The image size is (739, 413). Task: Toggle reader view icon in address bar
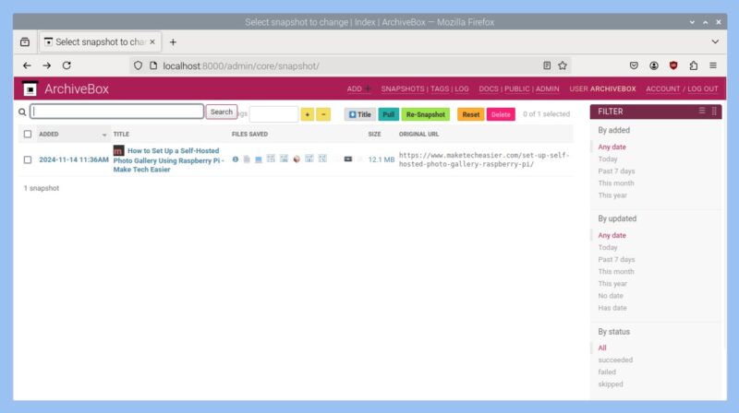coord(547,65)
